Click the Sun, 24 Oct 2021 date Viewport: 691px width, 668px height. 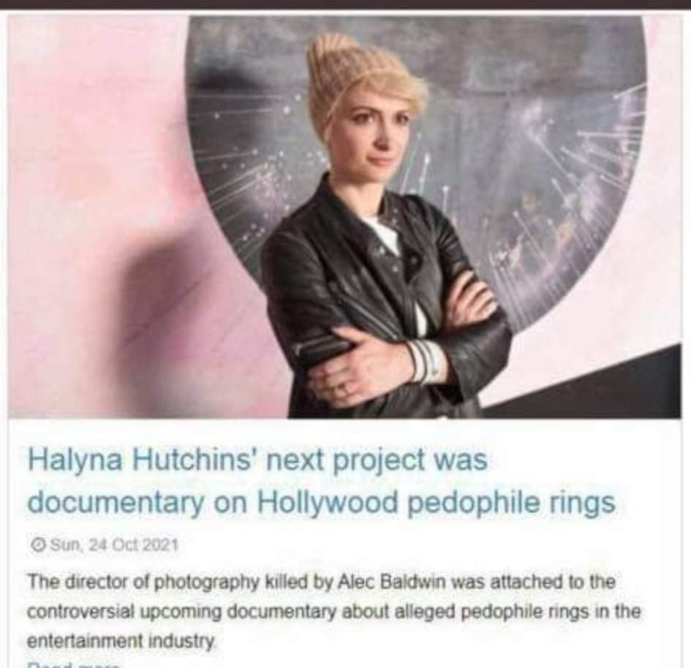tap(114, 545)
